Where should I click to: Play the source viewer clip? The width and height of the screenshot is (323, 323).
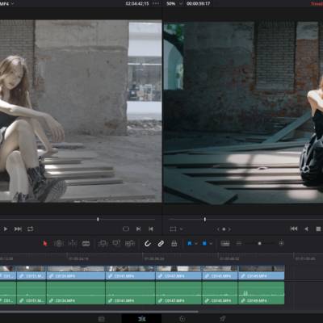tap(6, 229)
